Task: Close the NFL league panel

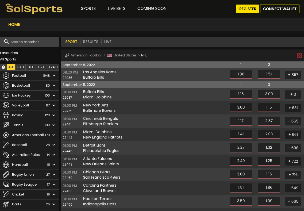Action: pyautogui.click(x=299, y=55)
